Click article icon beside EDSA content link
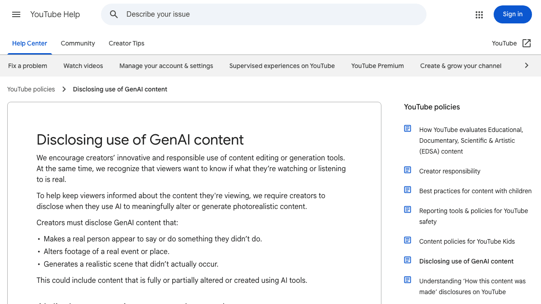 408,129
